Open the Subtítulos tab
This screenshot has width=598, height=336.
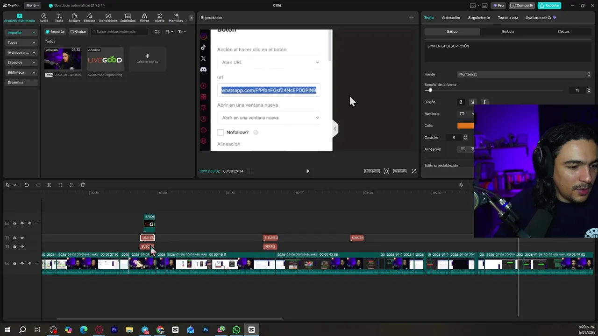coord(128,18)
